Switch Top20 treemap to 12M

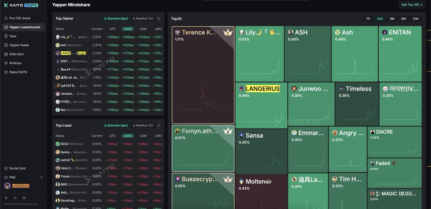pos(416,19)
